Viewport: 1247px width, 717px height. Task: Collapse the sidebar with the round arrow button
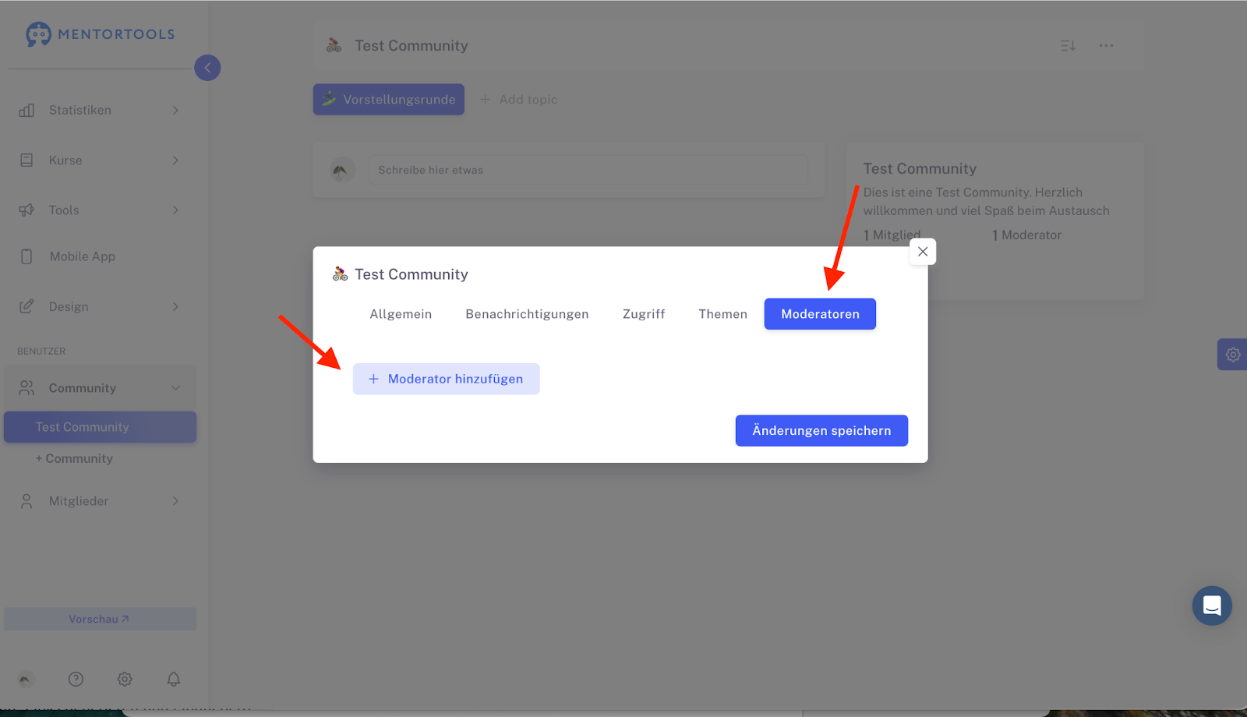click(207, 68)
